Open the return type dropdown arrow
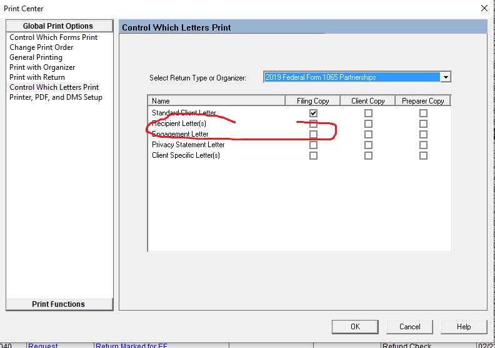The height and width of the screenshot is (348, 495). coord(445,77)
